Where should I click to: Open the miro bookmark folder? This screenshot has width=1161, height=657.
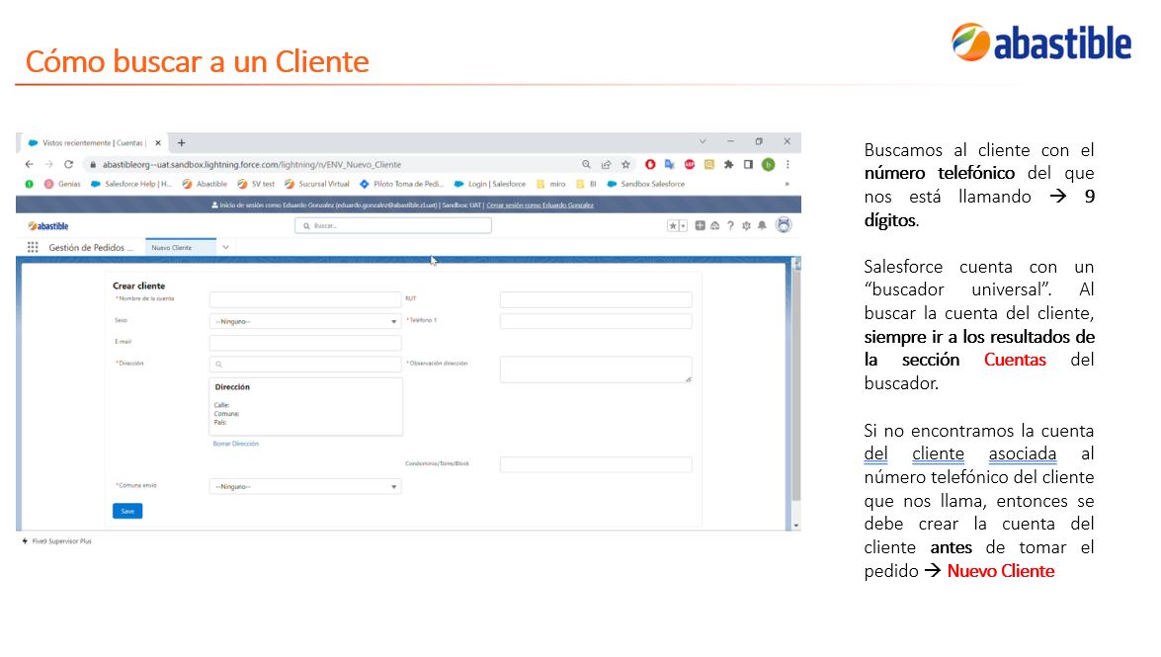[551, 184]
